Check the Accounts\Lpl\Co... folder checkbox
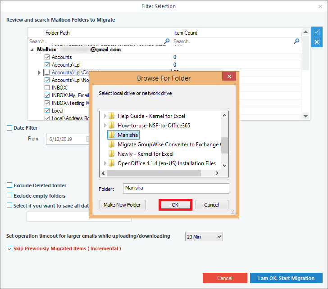This screenshot has height=289, width=328. coord(47,72)
